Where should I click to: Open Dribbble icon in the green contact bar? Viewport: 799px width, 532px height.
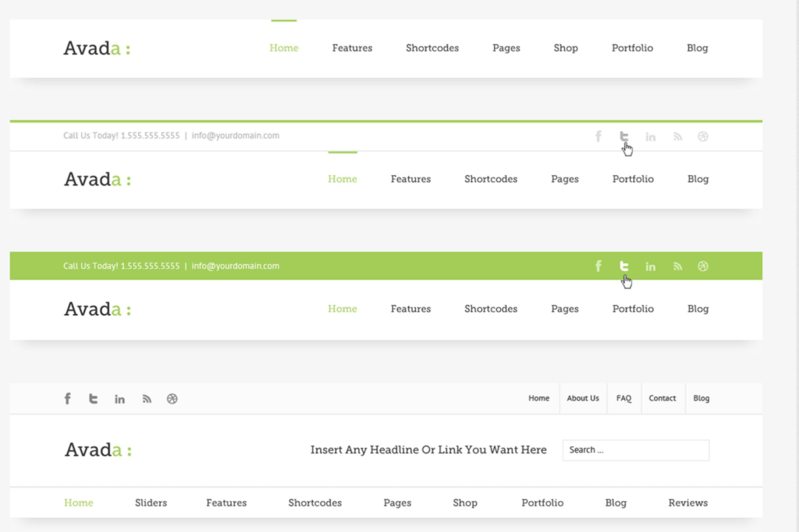(x=703, y=266)
